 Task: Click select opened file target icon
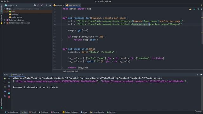[x=35, y=5]
